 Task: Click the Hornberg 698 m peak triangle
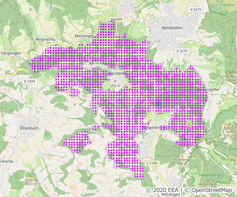pyautogui.click(x=231, y=72)
